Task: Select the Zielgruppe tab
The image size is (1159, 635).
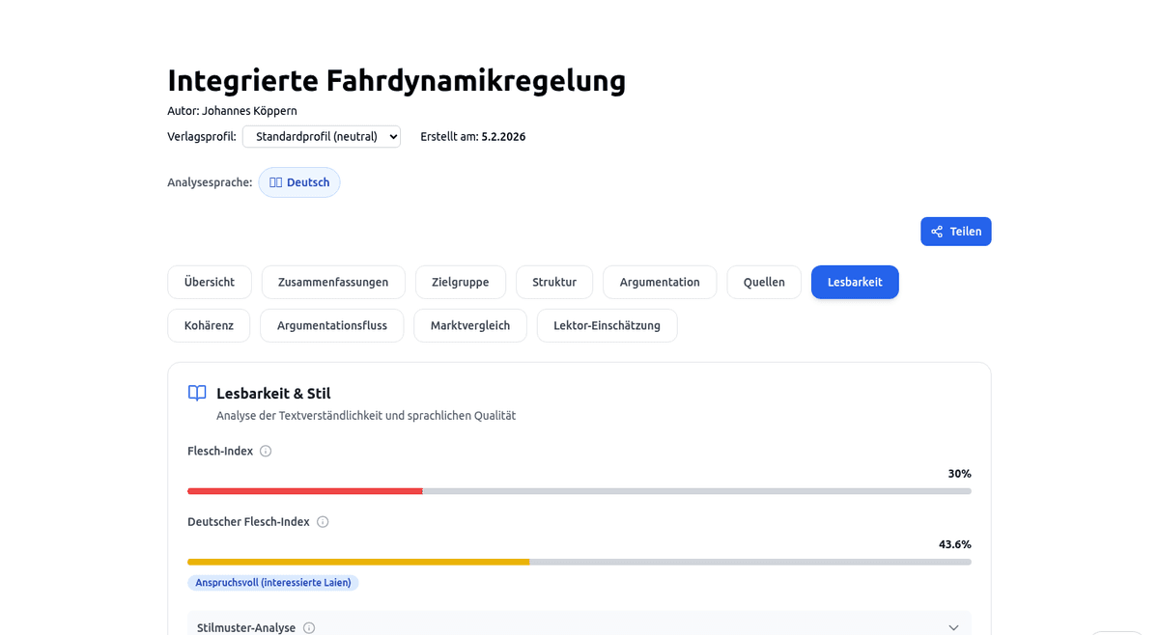Action: [460, 282]
